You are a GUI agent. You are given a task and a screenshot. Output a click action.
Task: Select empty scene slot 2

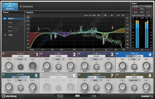pyautogui.click(x=13, y=23)
